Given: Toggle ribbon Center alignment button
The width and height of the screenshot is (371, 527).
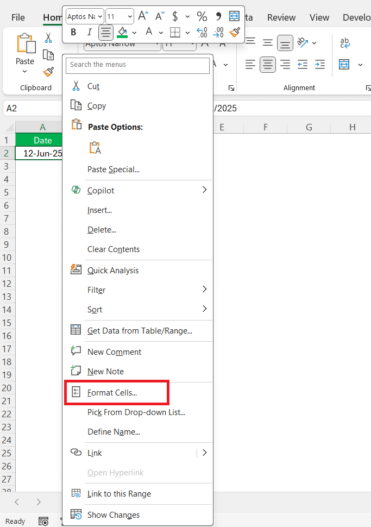Looking at the screenshot, I should pos(268,65).
